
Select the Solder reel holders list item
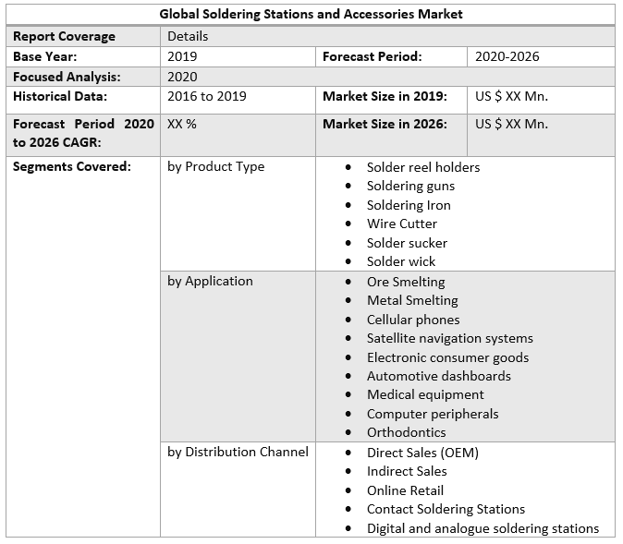tap(422, 167)
